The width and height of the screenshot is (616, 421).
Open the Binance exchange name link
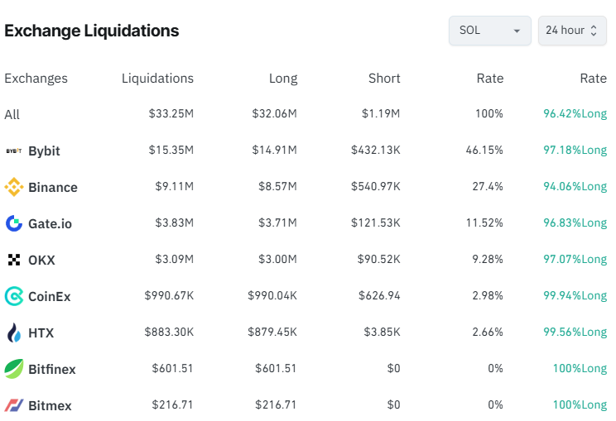pyautogui.click(x=53, y=187)
